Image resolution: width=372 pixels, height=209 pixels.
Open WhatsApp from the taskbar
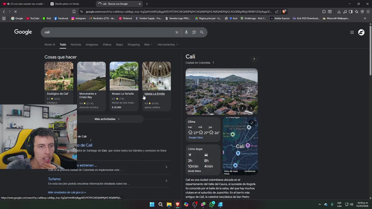tap(212, 204)
